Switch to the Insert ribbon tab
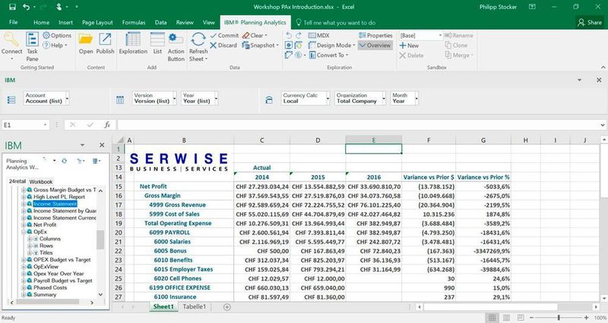The image size is (608, 323). point(65,23)
